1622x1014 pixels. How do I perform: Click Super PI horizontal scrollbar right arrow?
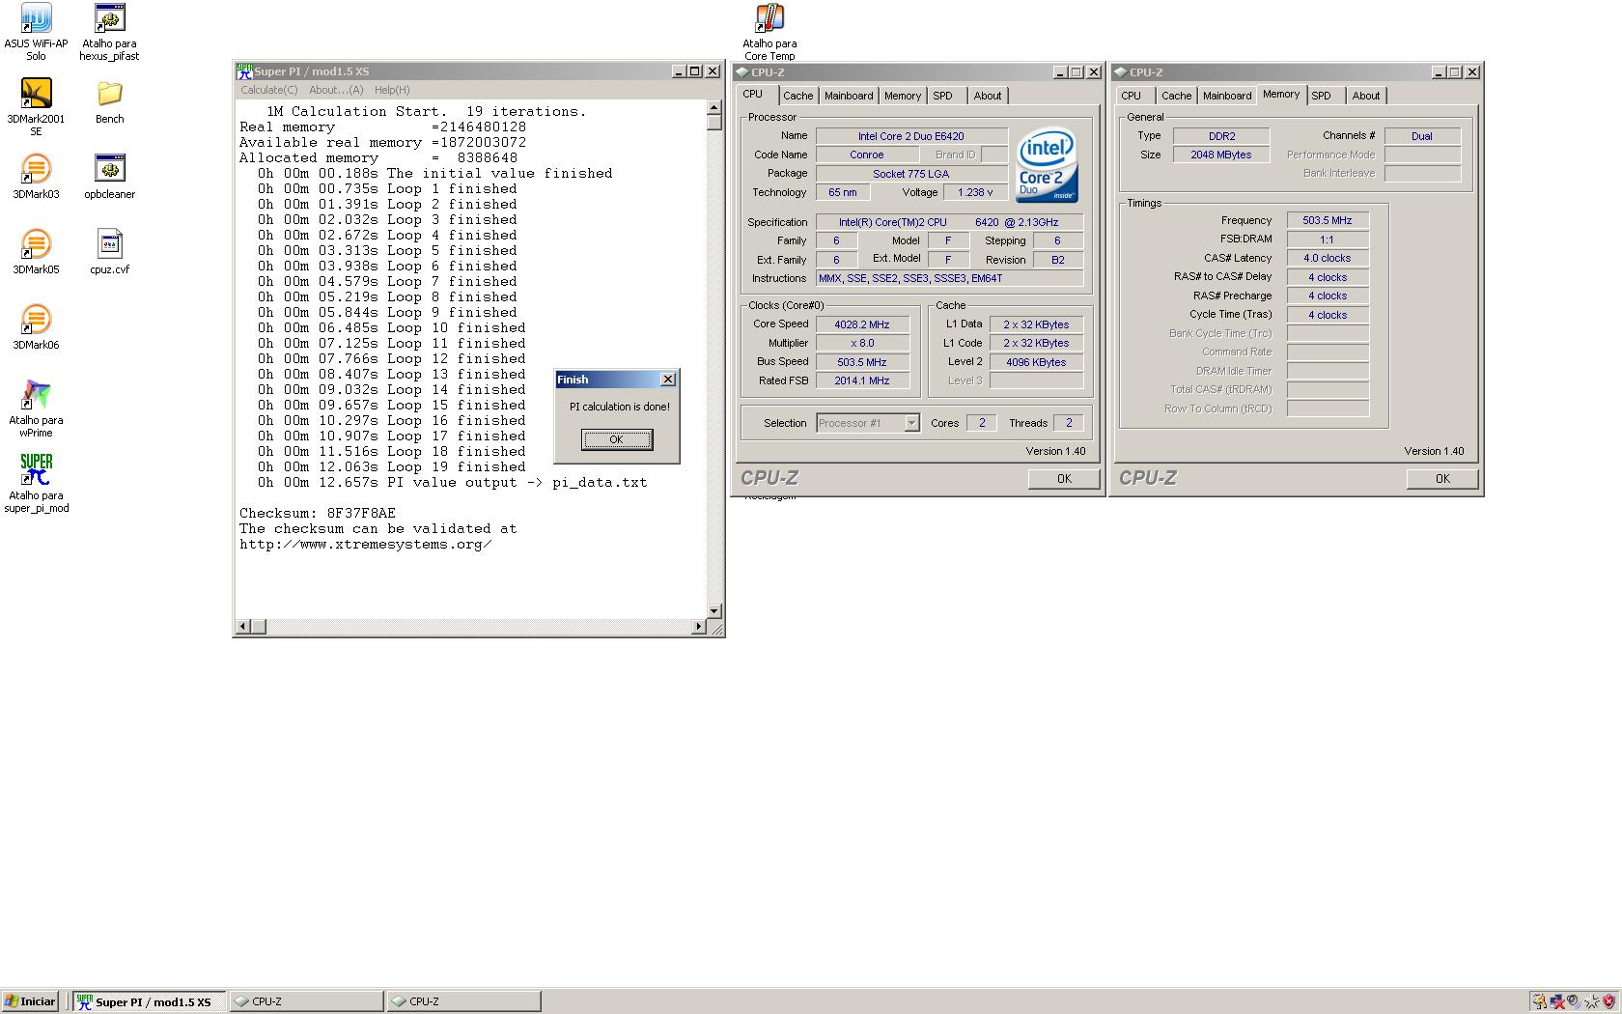click(x=699, y=627)
